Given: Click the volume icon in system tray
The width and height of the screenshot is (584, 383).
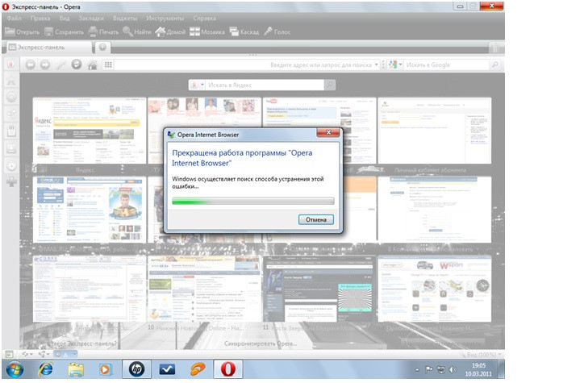Looking at the screenshot, I should tap(453, 369).
